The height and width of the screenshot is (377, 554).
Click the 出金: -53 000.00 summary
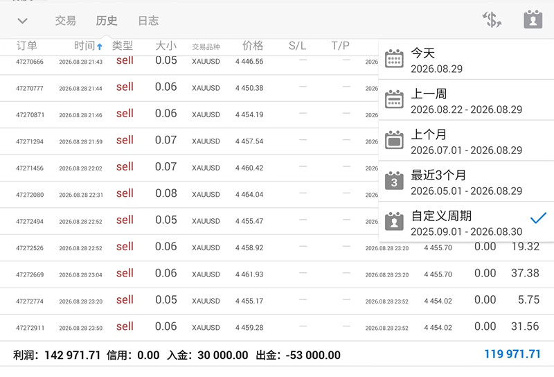point(298,355)
